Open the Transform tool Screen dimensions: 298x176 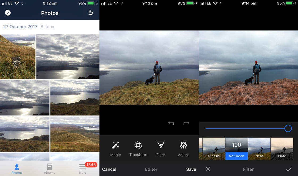138,149
